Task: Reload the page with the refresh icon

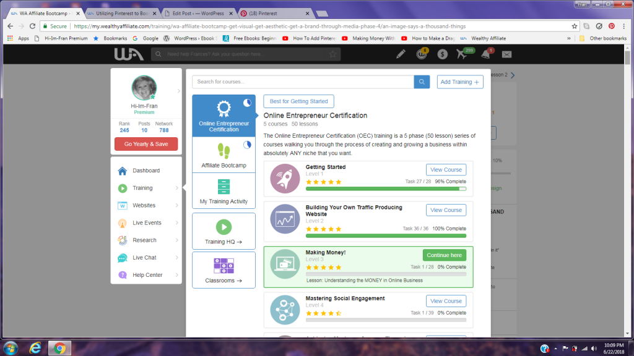Action: [32, 26]
